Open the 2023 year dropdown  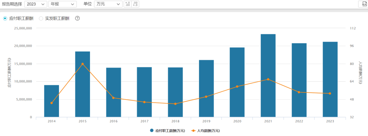35,4
